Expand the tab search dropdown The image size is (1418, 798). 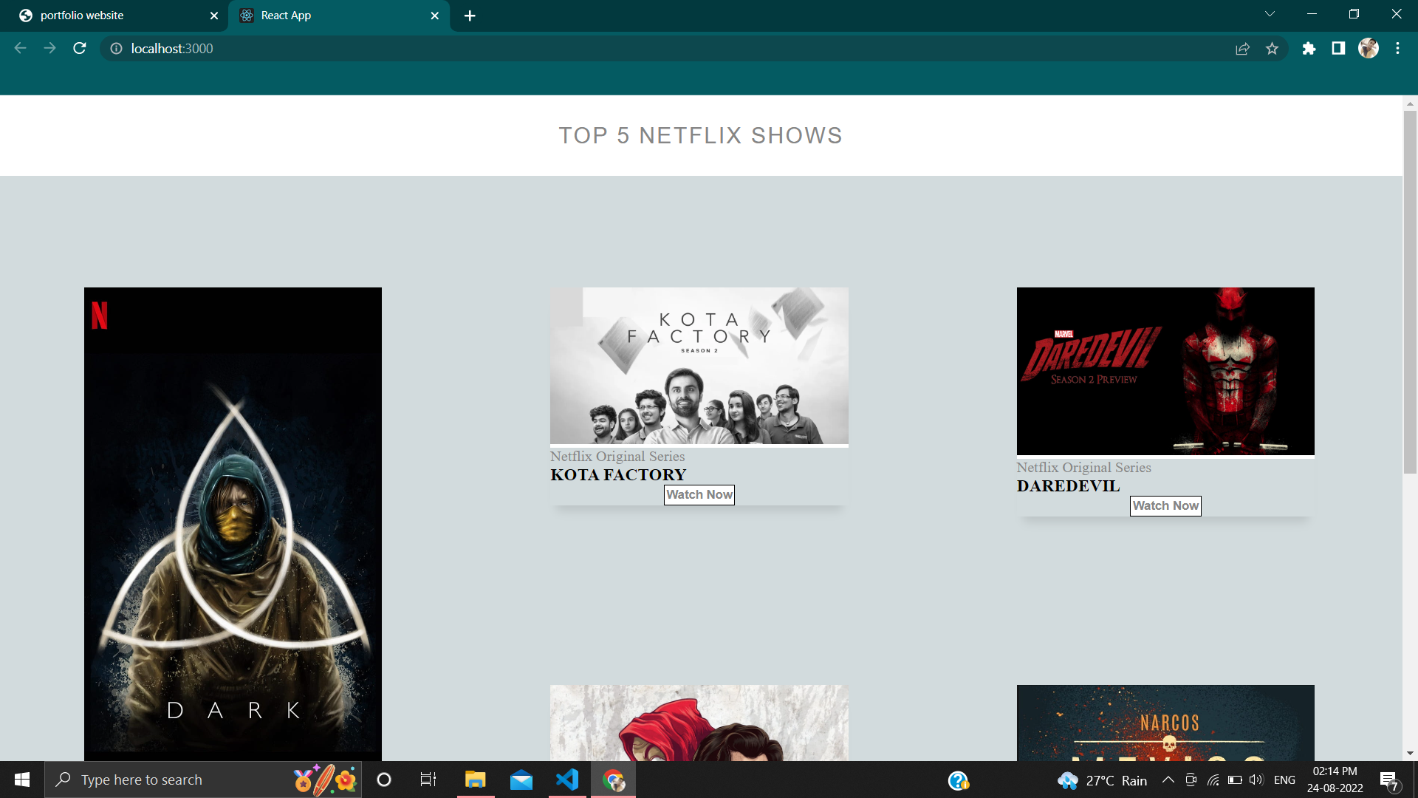point(1270,14)
